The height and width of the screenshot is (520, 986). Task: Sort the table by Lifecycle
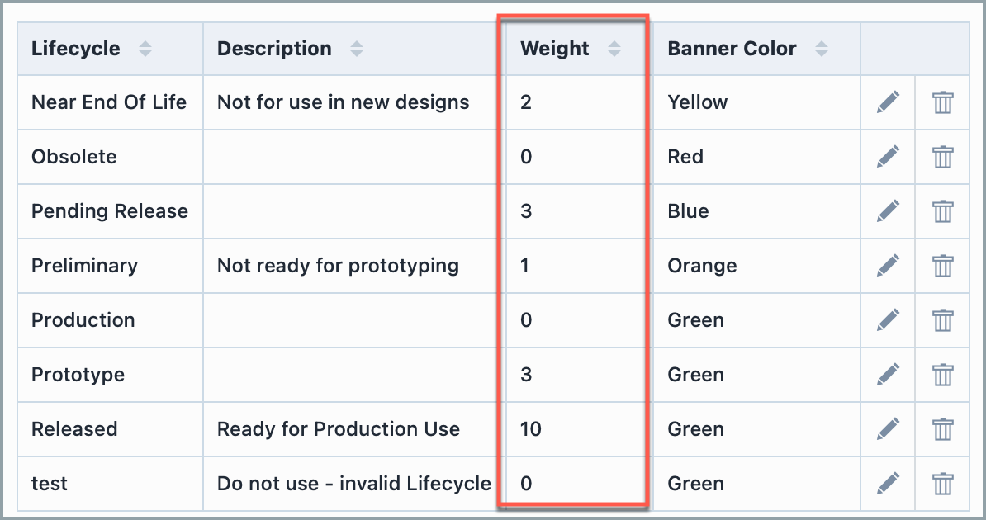145,49
